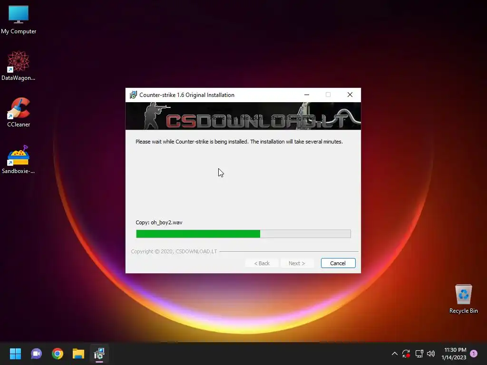Viewport: 487px width, 365px height.
Task: Click the installer icon in taskbar
Action: (x=99, y=354)
